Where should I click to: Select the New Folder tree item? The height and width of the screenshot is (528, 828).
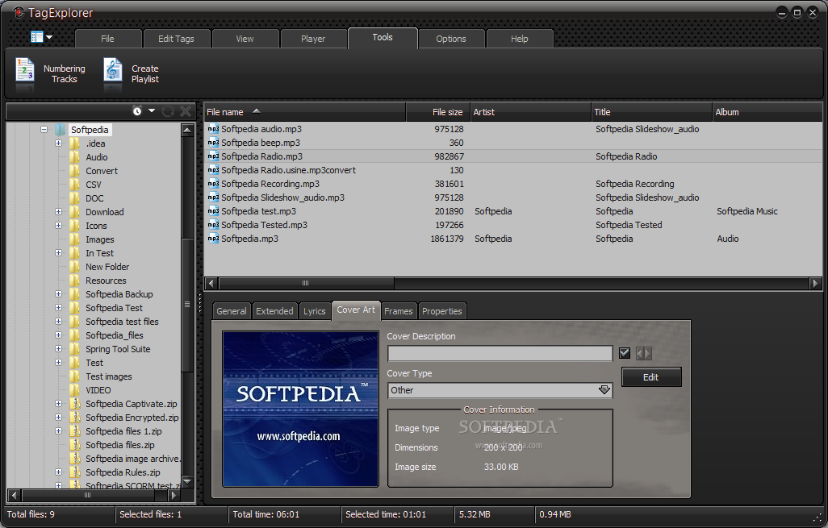107,267
